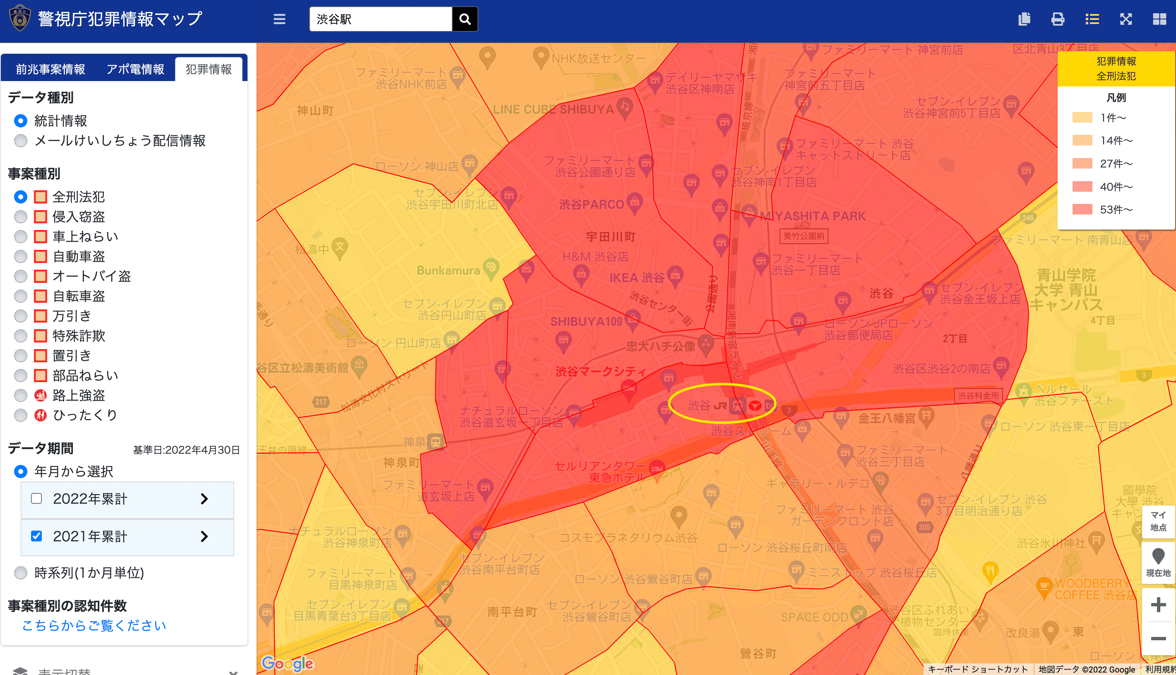The height and width of the screenshot is (675, 1176).
Task: Click the セルリアンタワー東急ホテル hotel pin
Action: 657,469
